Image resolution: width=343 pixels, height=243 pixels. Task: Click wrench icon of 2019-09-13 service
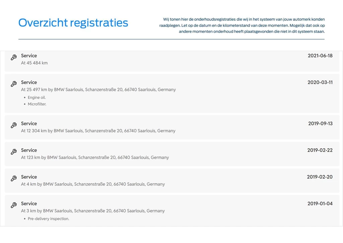pyautogui.click(x=13, y=125)
